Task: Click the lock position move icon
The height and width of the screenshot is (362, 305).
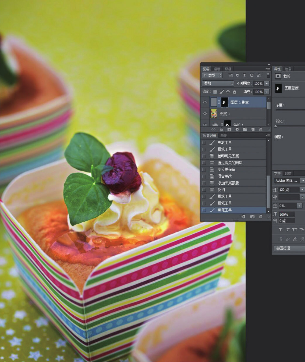Action: (228, 92)
